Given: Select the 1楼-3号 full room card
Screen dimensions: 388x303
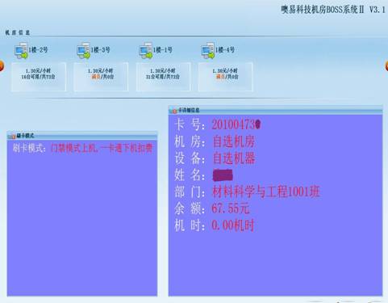Looking at the screenshot, I should (x=101, y=77).
